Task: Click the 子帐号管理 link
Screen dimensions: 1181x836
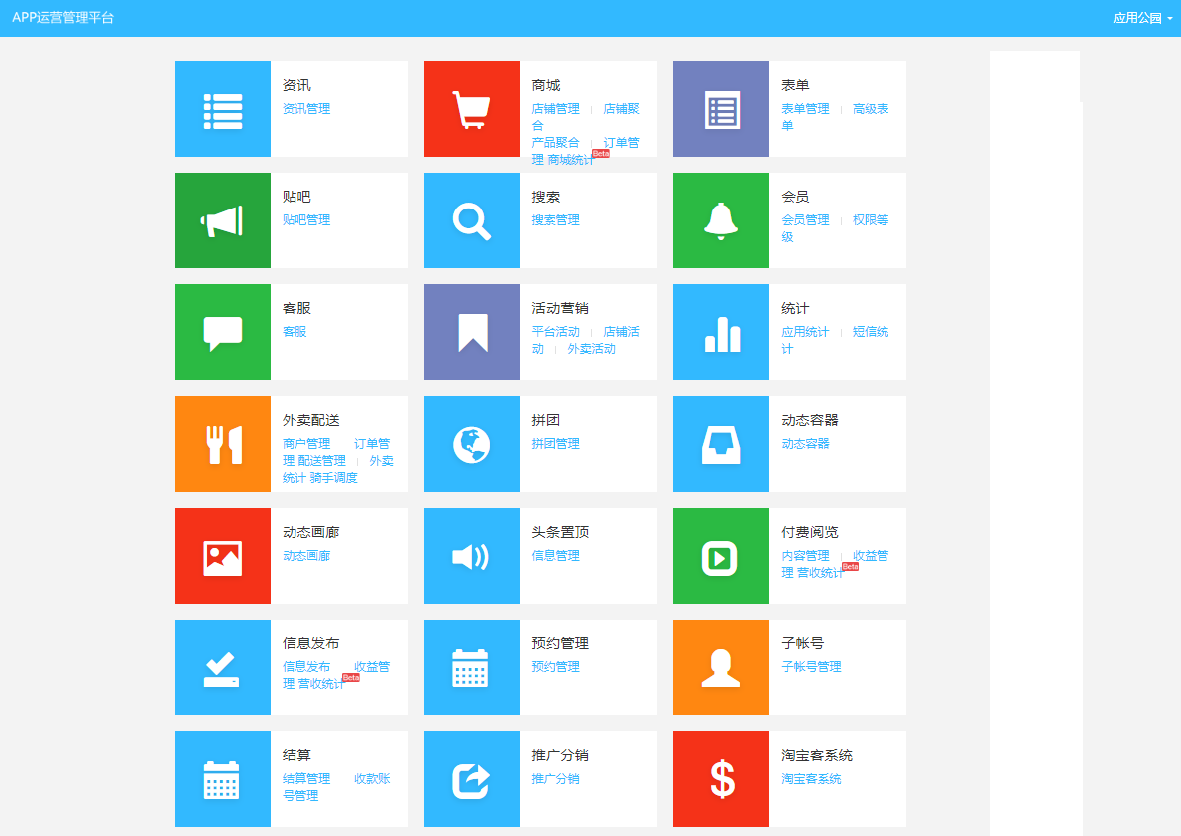Action: [x=811, y=667]
